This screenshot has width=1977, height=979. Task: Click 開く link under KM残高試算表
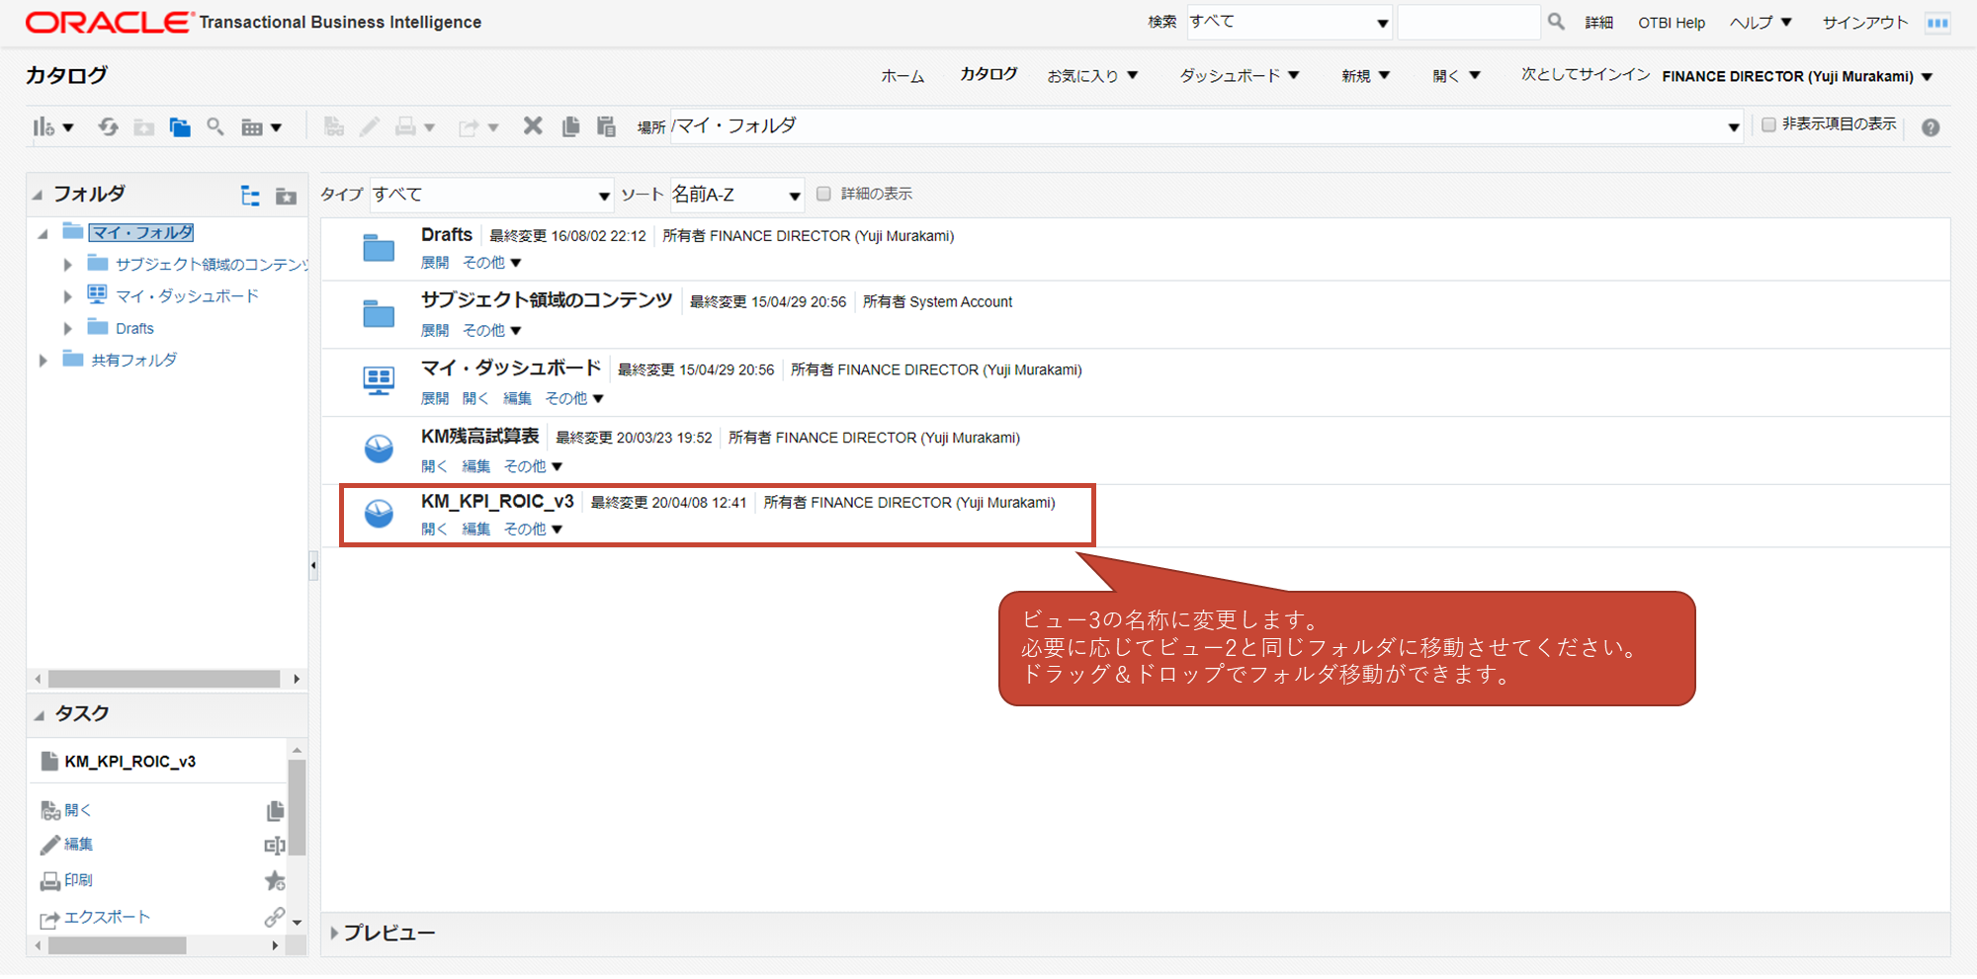(434, 466)
